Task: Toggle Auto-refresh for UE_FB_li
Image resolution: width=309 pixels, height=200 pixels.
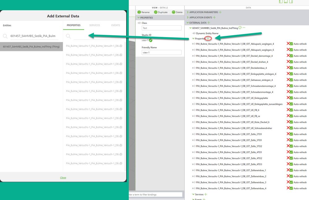Action: [291, 110]
